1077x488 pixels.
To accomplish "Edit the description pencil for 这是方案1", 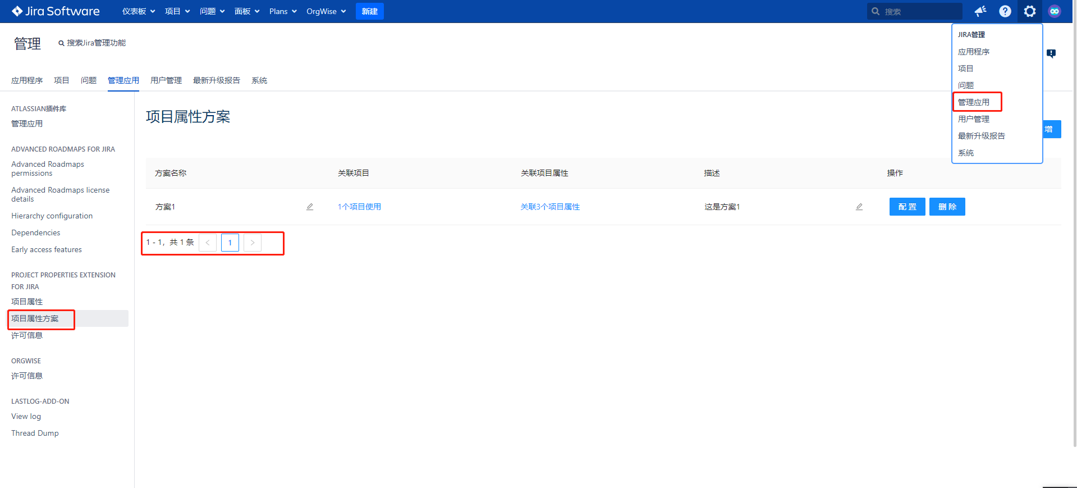I will click(x=859, y=207).
